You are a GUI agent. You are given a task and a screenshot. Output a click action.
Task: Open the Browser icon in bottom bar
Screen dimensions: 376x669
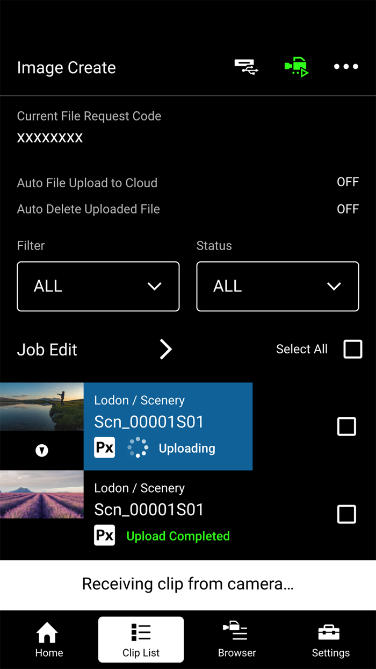click(x=236, y=638)
